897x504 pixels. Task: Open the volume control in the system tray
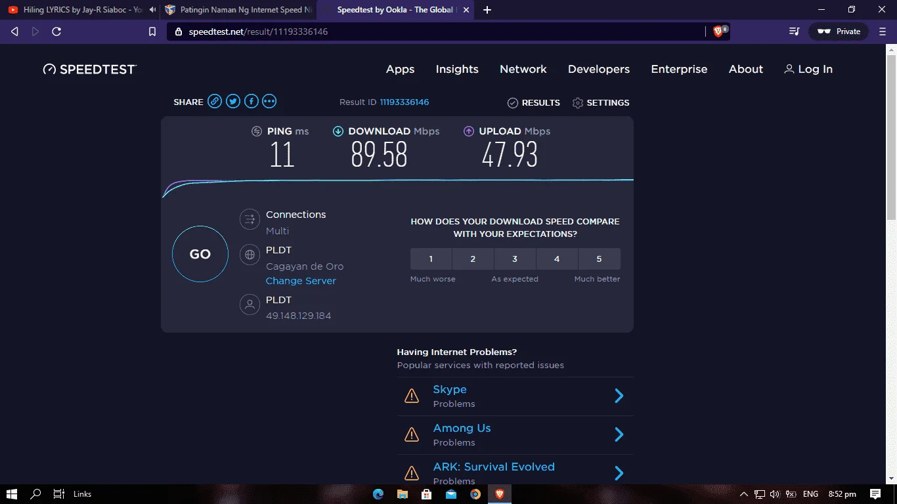[775, 494]
